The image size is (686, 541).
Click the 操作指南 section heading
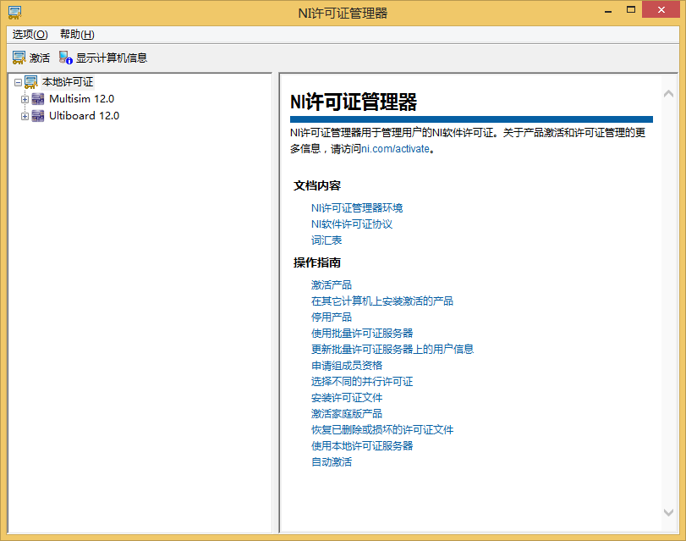(316, 262)
